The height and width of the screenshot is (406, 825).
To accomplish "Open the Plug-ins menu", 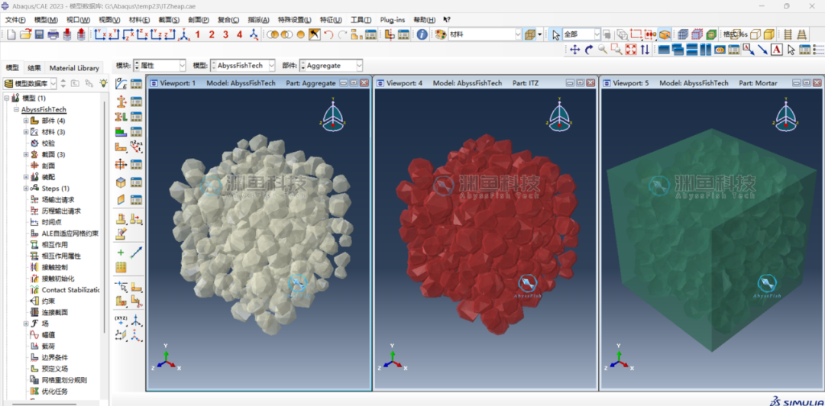I will tap(393, 20).
